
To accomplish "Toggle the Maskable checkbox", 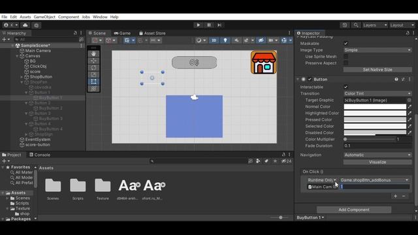I will click(x=346, y=44).
